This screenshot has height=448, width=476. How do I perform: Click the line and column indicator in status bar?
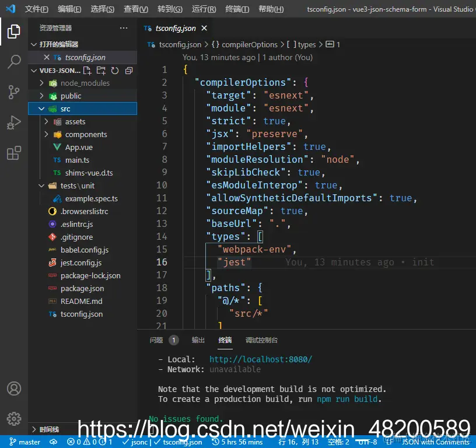(x=299, y=442)
